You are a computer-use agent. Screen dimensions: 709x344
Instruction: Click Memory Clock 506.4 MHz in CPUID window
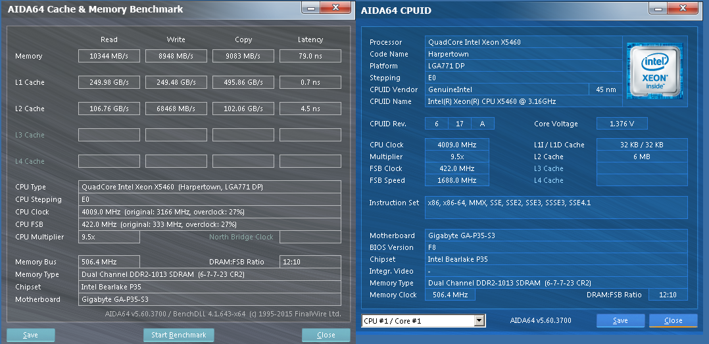[450, 295]
